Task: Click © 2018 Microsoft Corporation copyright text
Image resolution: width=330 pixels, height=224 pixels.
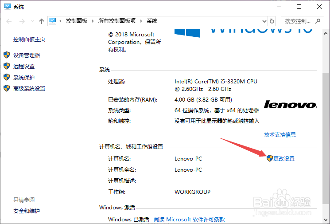Action: [135, 42]
